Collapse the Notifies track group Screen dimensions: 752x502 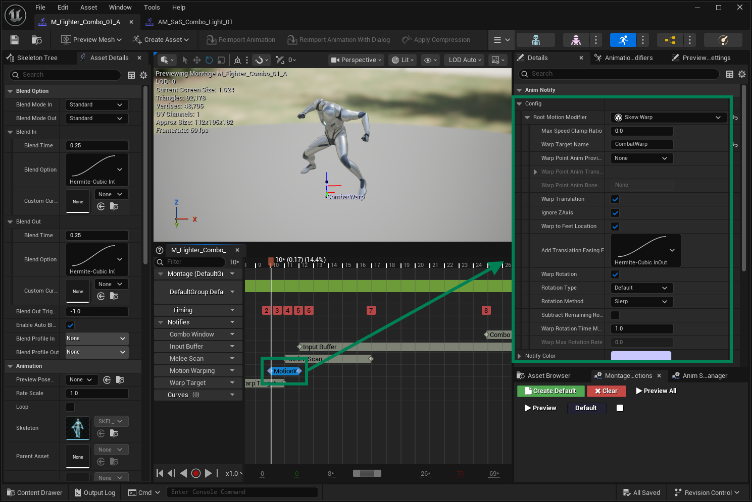(161, 322)
